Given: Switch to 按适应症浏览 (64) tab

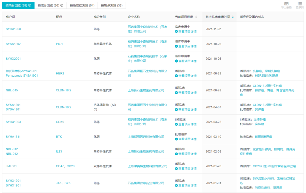Looking at the screenshot, I should 82,5.
